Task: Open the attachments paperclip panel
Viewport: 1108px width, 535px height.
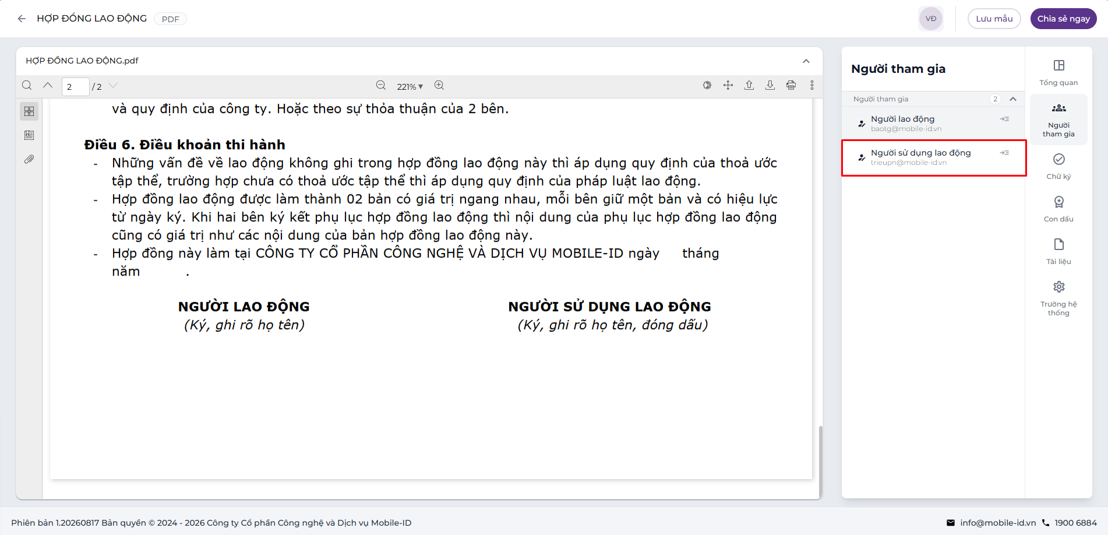Action: point(29,159)
